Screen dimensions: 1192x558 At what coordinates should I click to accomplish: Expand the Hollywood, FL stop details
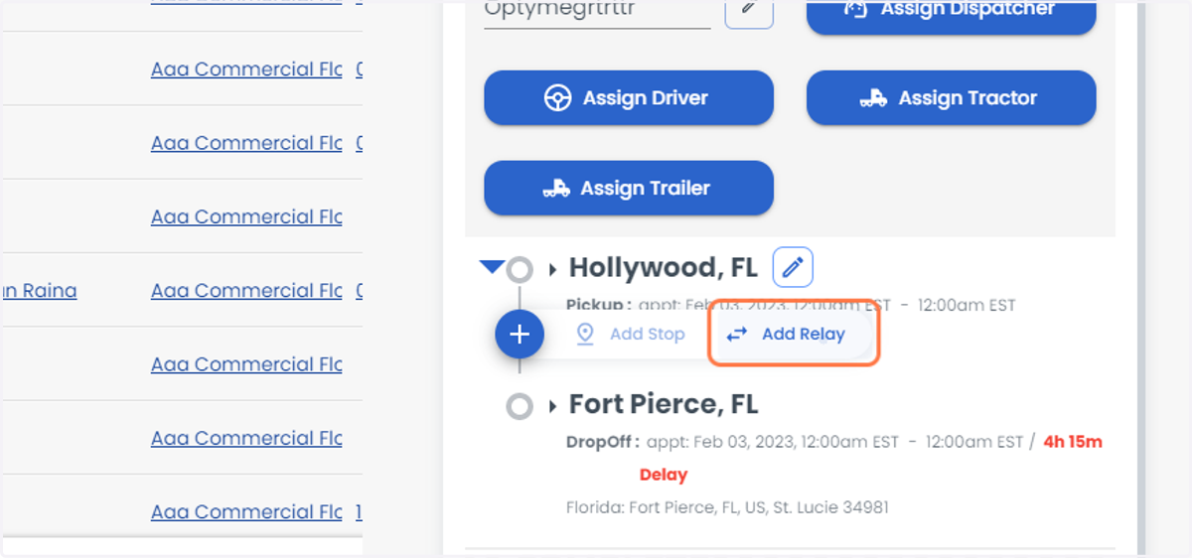coord(553,268)
